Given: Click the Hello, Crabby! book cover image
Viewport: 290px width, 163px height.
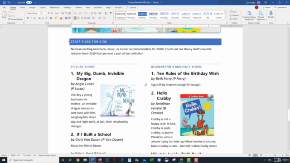Looking at the screenshot, I should 197,115.
